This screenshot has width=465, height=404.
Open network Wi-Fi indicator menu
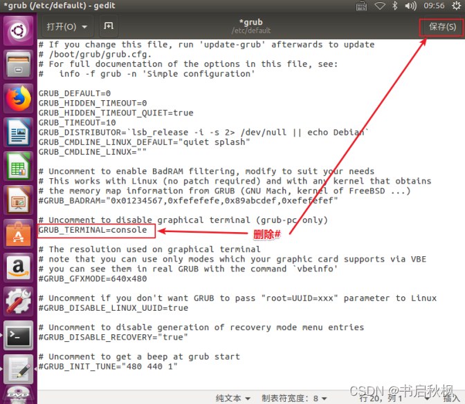point(380,6)
